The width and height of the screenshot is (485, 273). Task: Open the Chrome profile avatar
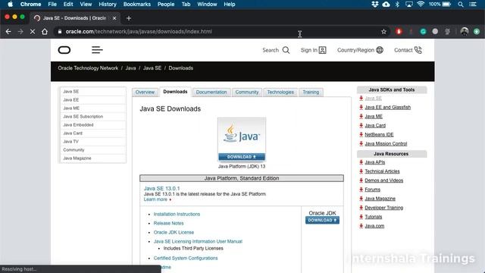pyautogui.click(x=465, y=31)
